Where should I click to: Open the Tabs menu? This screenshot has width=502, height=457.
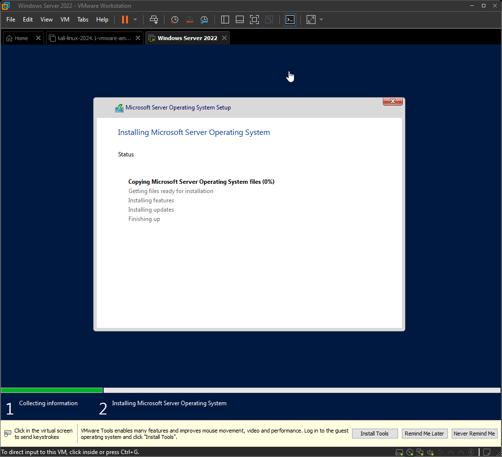83,20
